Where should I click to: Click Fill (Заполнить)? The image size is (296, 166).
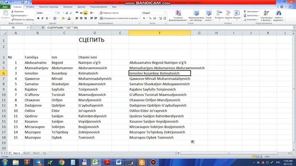point(251,15)
